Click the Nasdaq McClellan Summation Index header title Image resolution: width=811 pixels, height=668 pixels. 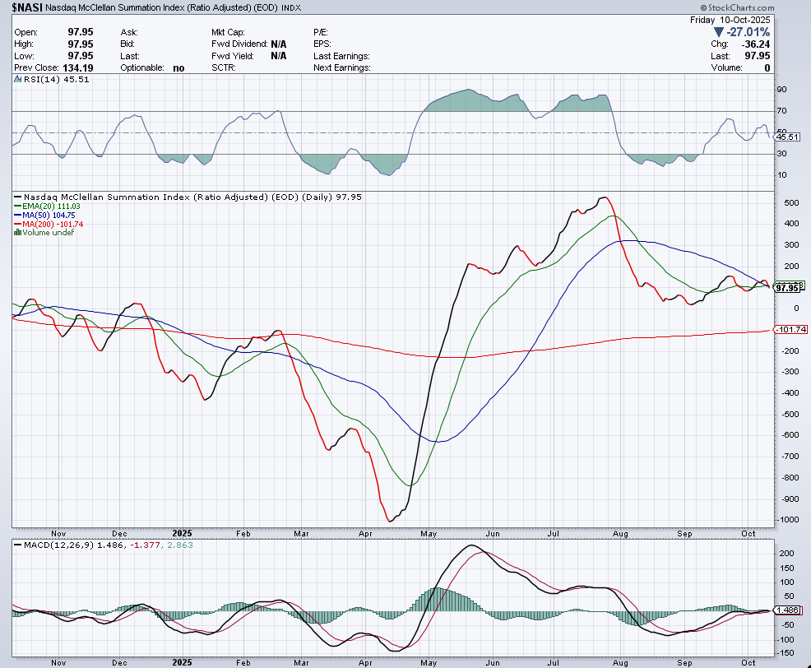pos(161,7)
